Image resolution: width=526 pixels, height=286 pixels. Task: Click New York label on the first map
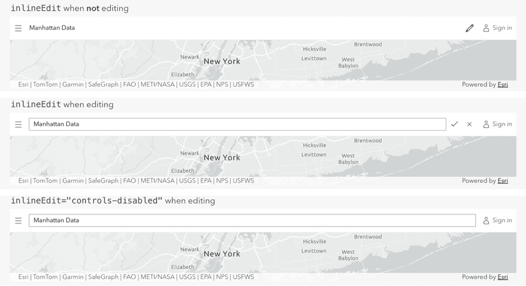[222, 61]
